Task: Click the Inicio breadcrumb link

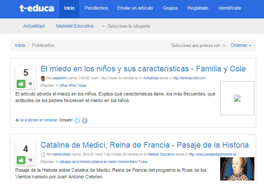Action: [20, 45]
